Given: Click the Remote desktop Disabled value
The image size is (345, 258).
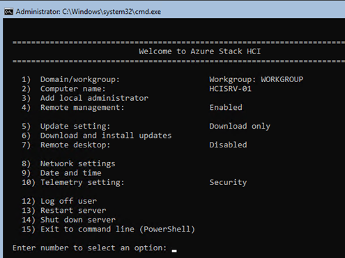Looking at the screenshot, I should tap(228, 145).
